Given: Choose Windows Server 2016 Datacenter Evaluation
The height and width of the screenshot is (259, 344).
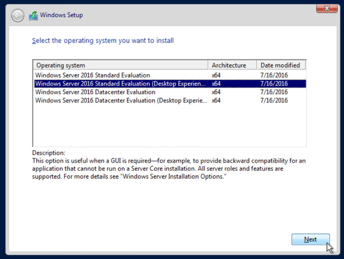Looking at the screenshot, I should 95,92.
